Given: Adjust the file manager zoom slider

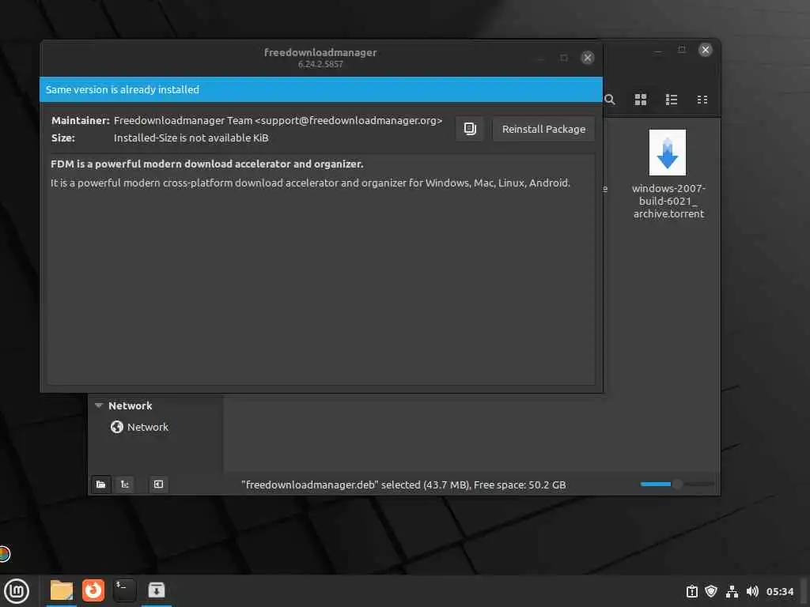Looking at the screenshot, I should coord(677,484).
